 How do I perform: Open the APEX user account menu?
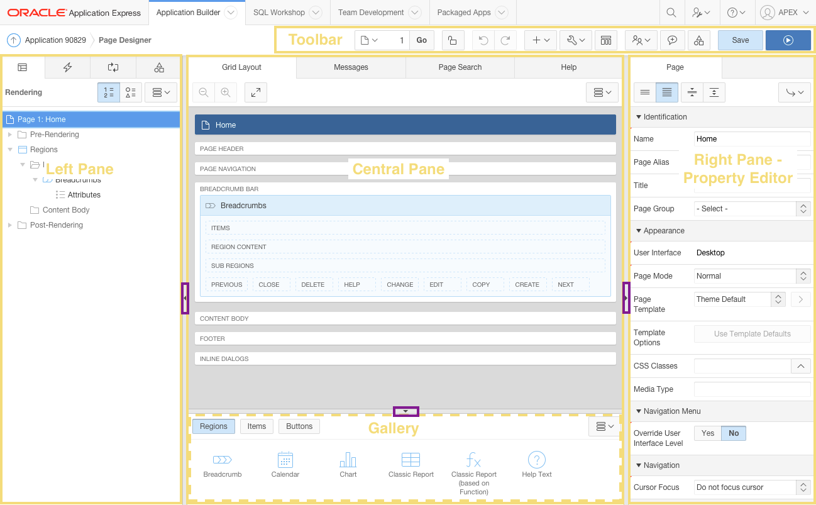click(x=785, y=13)
